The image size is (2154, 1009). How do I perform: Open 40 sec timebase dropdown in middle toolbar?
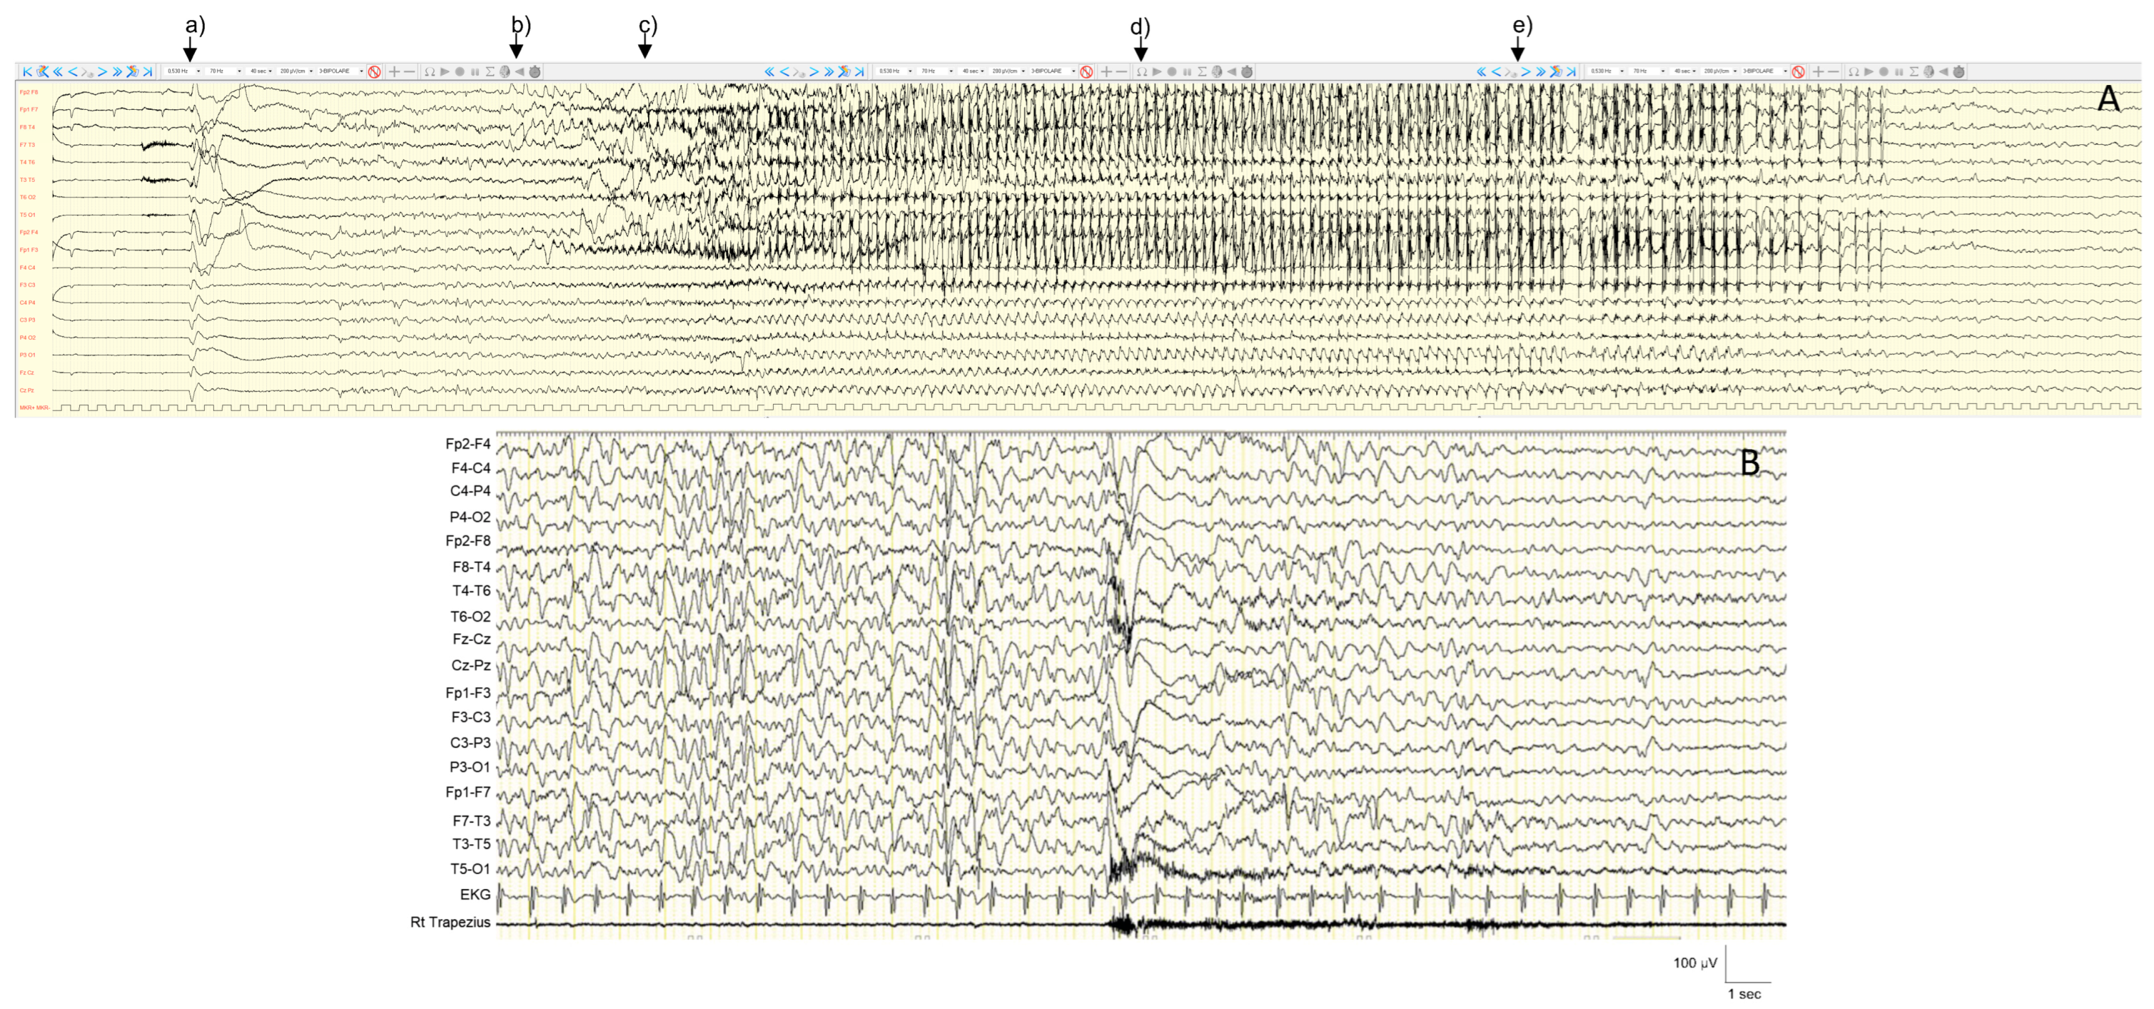[x=981, y=72]
